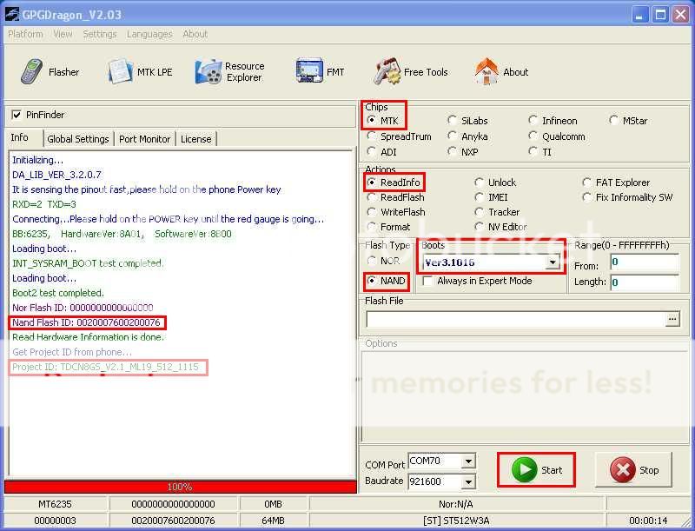Select Qualcomm chip radio button
This screenshot has width=695, height=531.
coord(533,136)
